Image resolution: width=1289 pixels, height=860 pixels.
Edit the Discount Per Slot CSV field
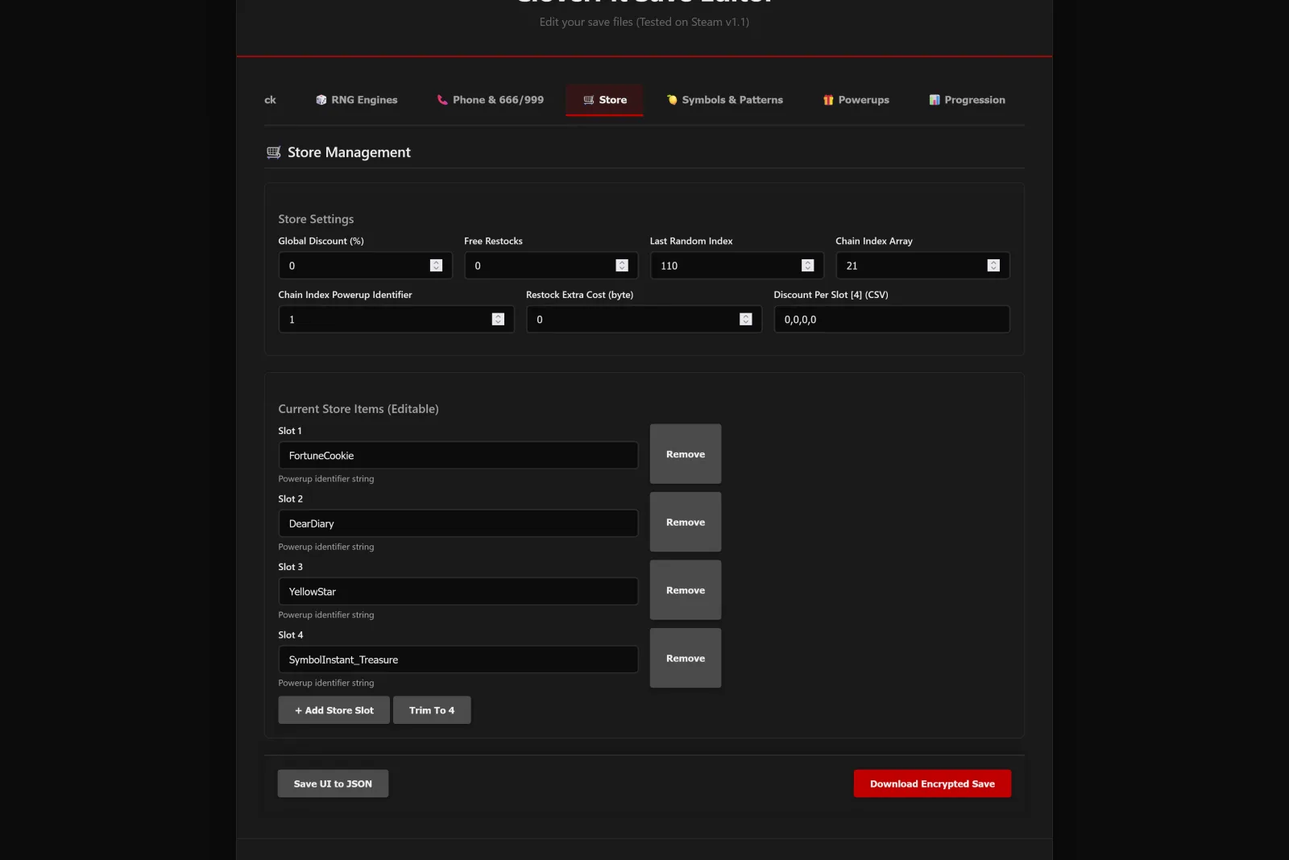click(x=892, y=320)
